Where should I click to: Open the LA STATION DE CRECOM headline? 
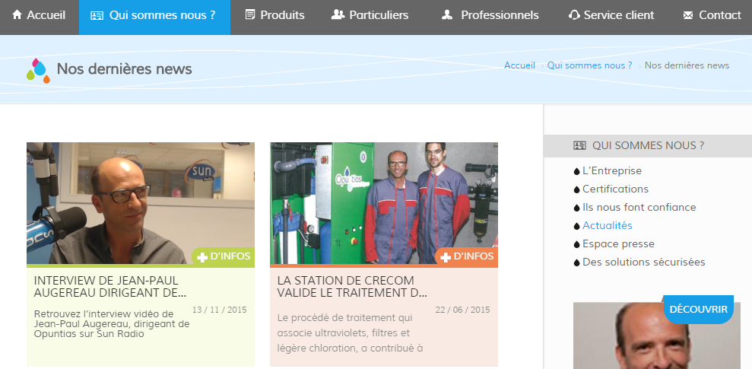coord(352,287)
